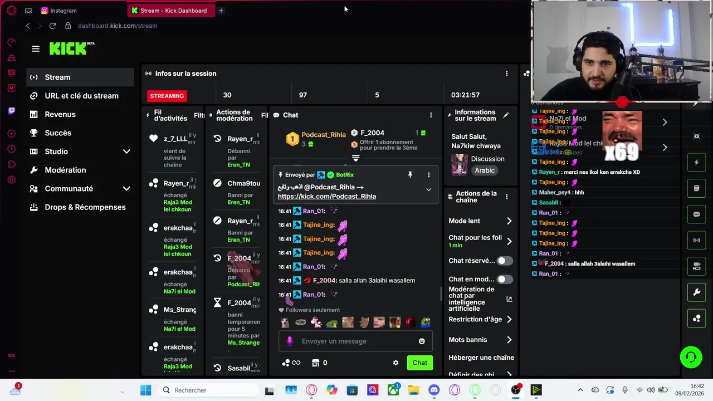Screen dimensions: 713x401
Task: Click Héberger une chaîne
Action: click(481, 358)
